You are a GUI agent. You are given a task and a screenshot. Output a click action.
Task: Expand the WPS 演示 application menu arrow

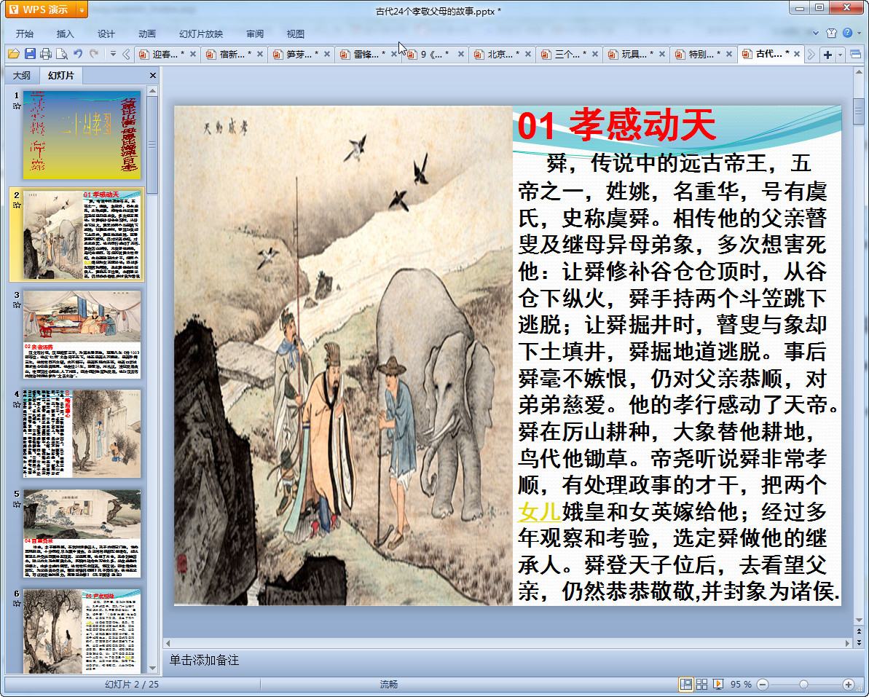82,10
